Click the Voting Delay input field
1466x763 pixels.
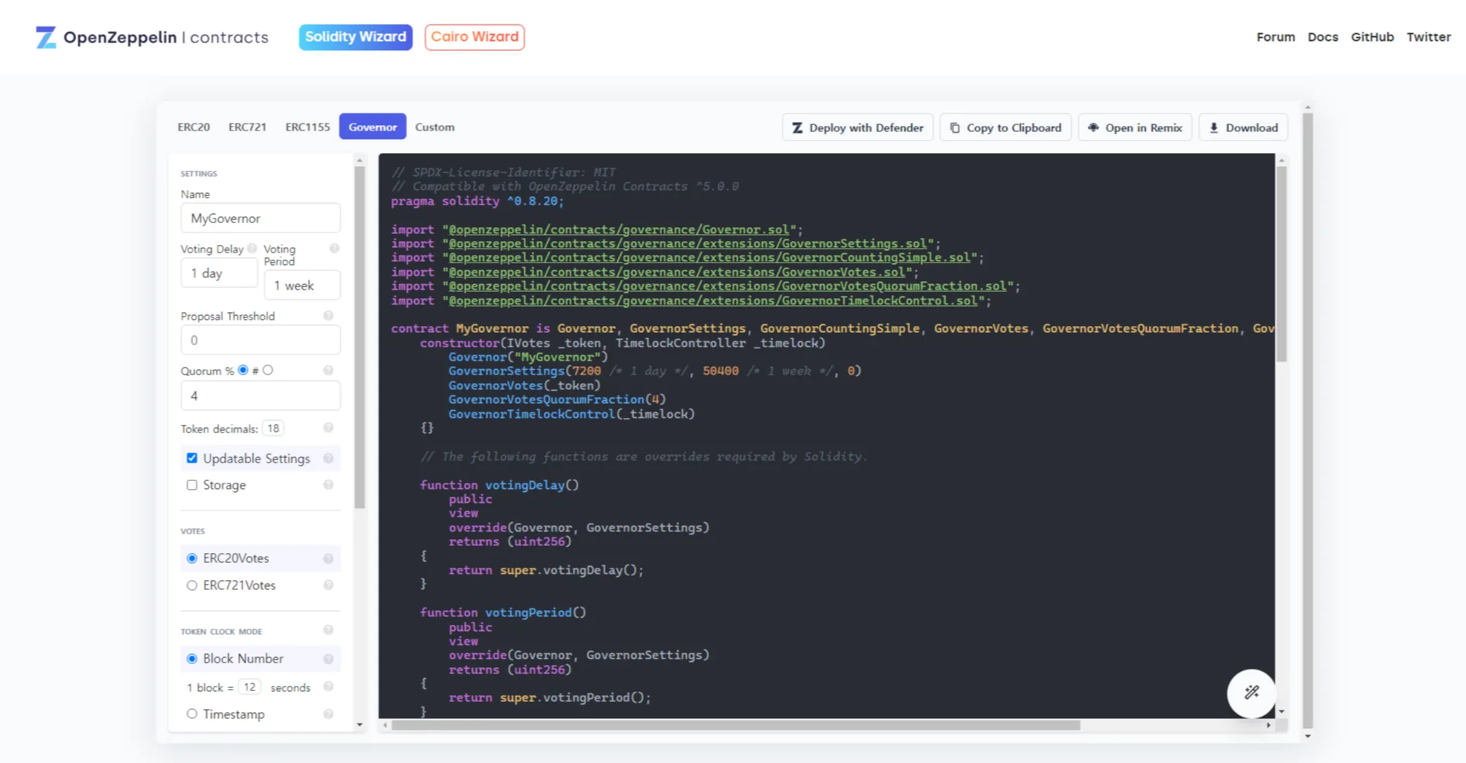tap(219, 273)
